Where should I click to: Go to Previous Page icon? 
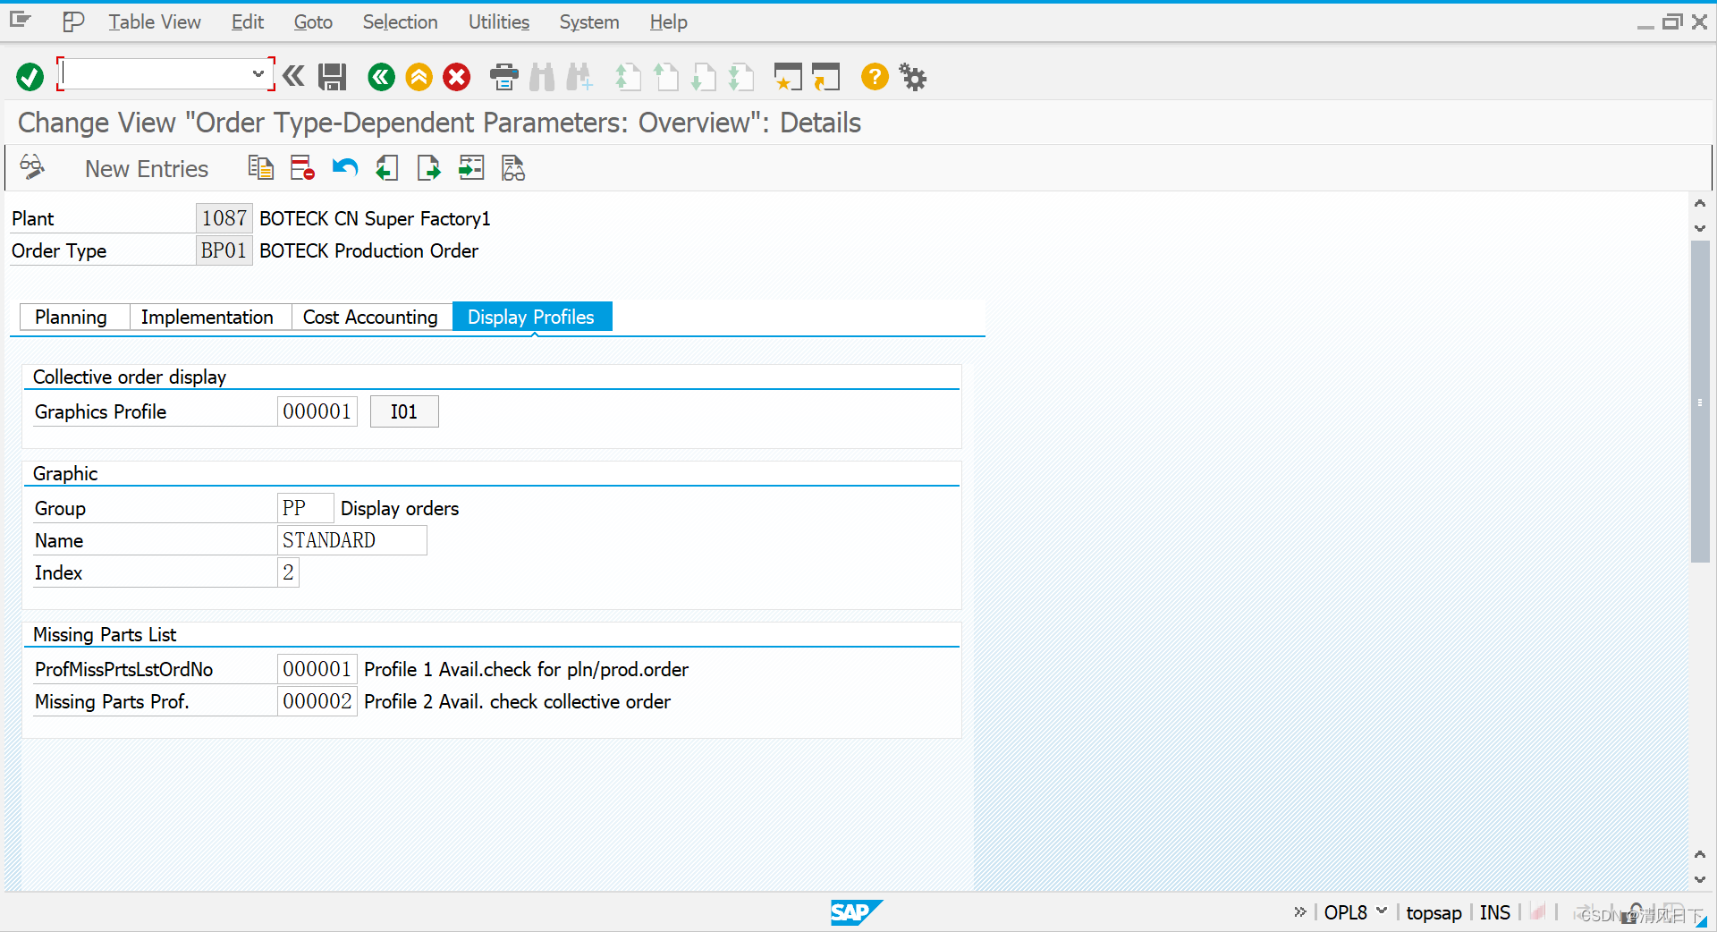click(665, 77)
